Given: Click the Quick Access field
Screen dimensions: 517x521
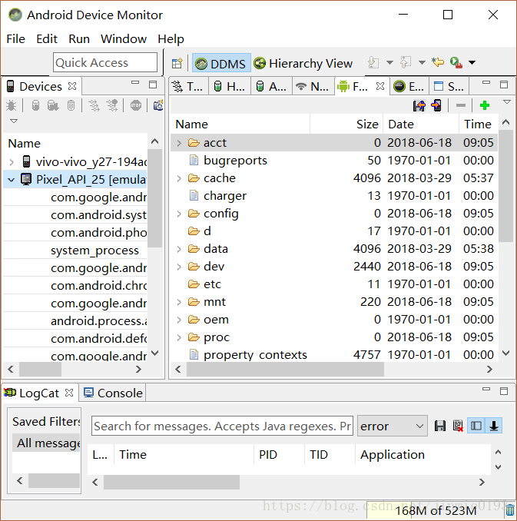Looking at the screenshot, I should point(105,62).
